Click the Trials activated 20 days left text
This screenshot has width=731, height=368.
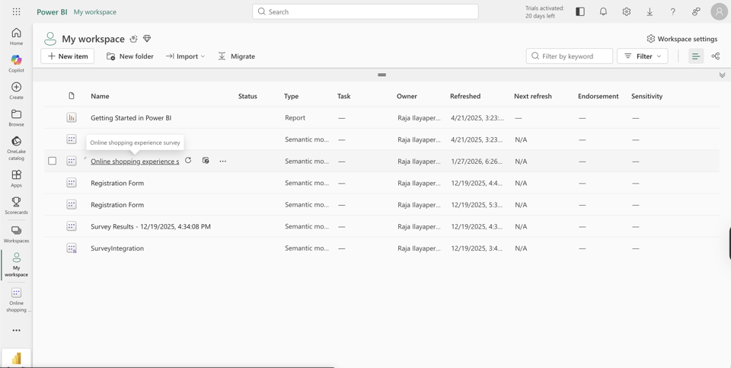544,11
